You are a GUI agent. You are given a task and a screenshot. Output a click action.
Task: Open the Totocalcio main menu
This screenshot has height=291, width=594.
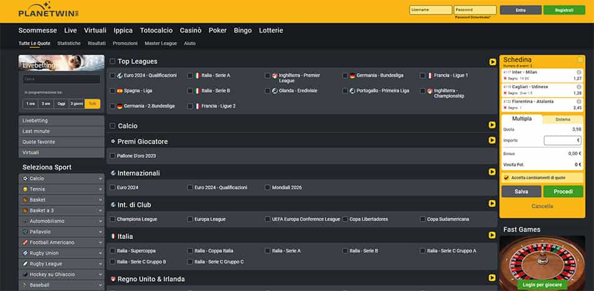pyautogui.click(x=156, y=31)
